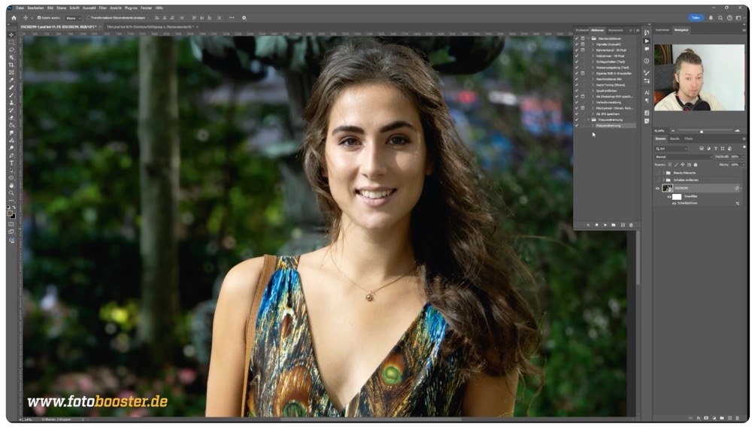Toggle the Auto-select checkbox
Image resolution: width=752 pixels, height=427 pixels.
pyautogui.click(x=39, y=17)
